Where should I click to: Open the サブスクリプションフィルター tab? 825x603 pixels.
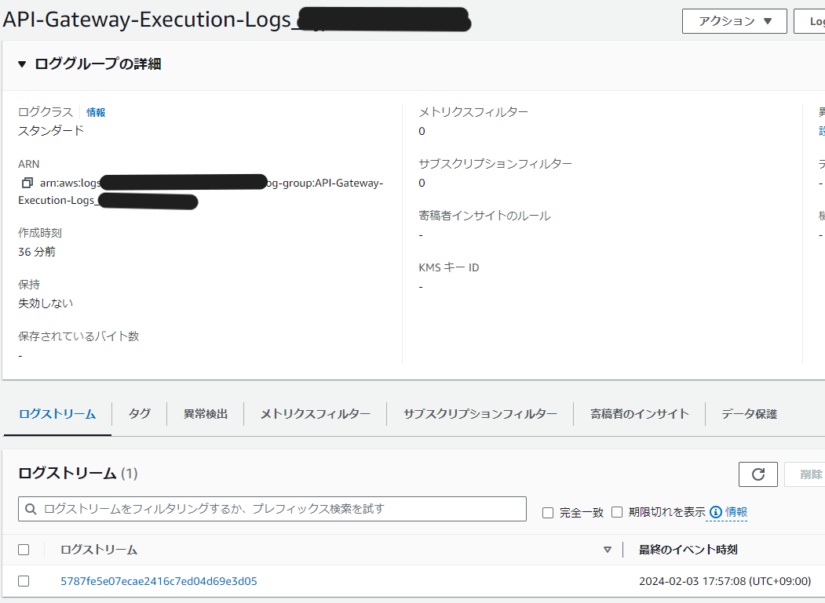click(x=480, y=413)
